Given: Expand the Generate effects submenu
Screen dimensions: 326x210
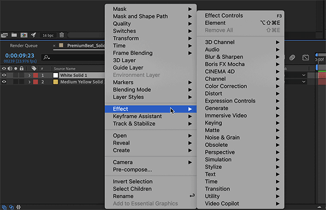Looking at the screenshot, I should [241, 108].
